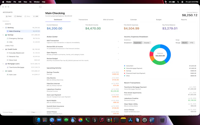The image size is (200, 125).
Task: Click the green wallet icon beside Savings
Action: [x=6, y=35]
